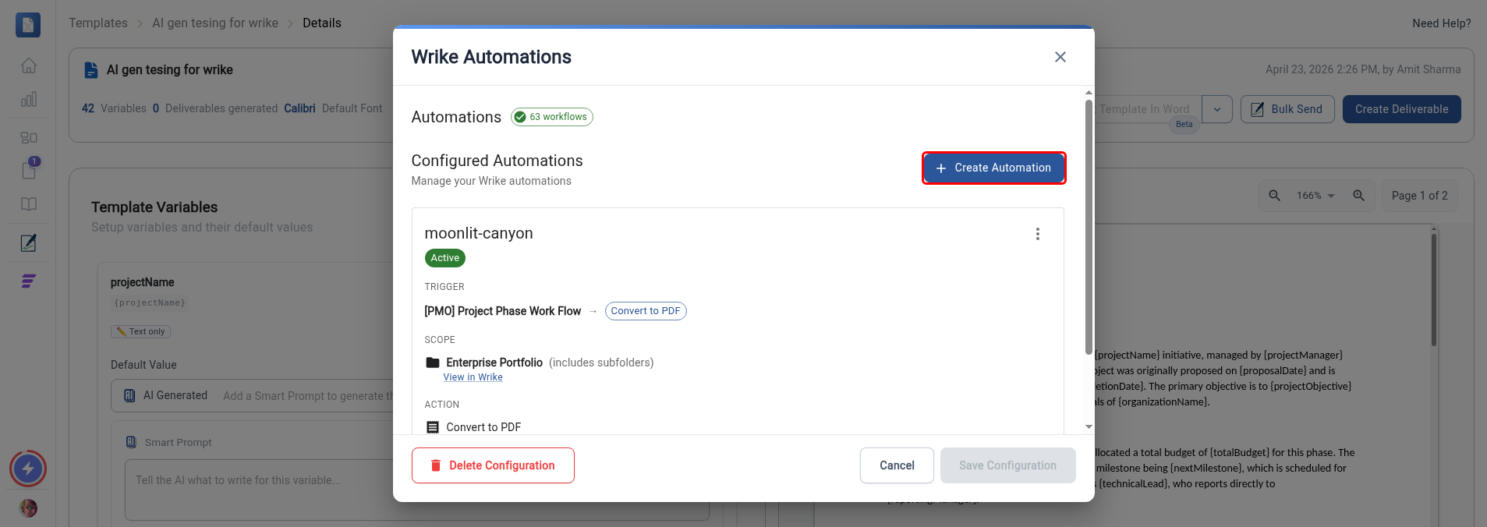Viewport: 1487px width, 527px height.
Task: Click the [PMO] Project Phase Work Flow trigger
Action: coord(503,311)
